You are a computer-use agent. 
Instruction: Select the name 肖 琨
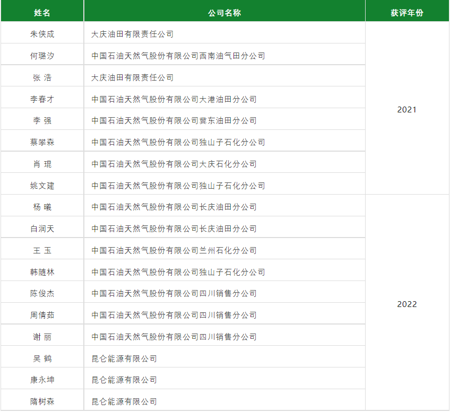click(x=42, y=164)
